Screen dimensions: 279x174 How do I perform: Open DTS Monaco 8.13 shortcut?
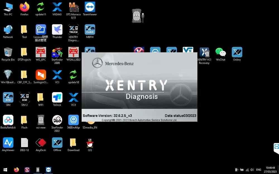(x=73, y=11)
